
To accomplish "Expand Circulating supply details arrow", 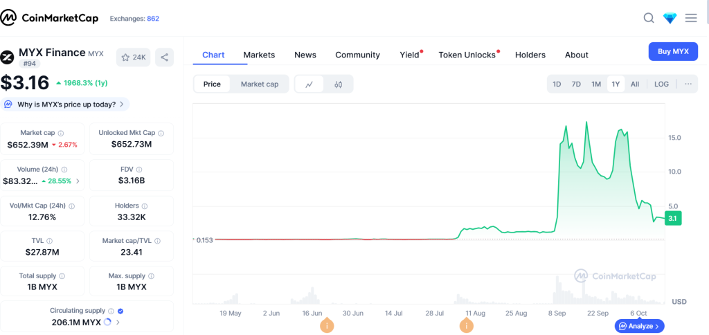I will [118, 323].
